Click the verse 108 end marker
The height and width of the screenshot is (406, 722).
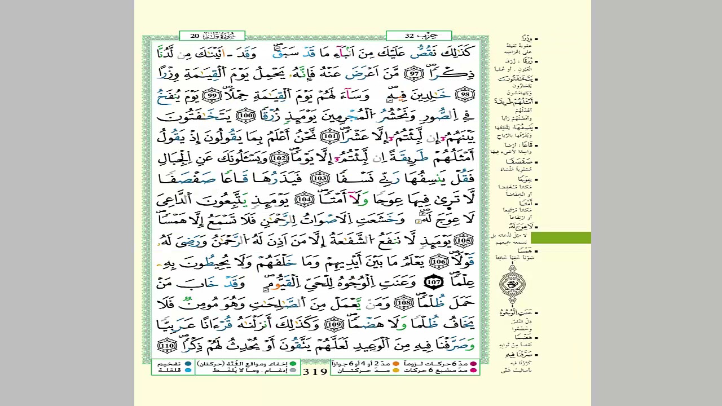(x=403, y=303)
